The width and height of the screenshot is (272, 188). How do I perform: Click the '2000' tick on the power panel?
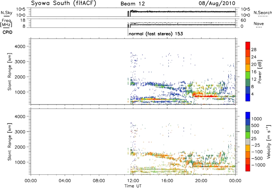(20, 77)
